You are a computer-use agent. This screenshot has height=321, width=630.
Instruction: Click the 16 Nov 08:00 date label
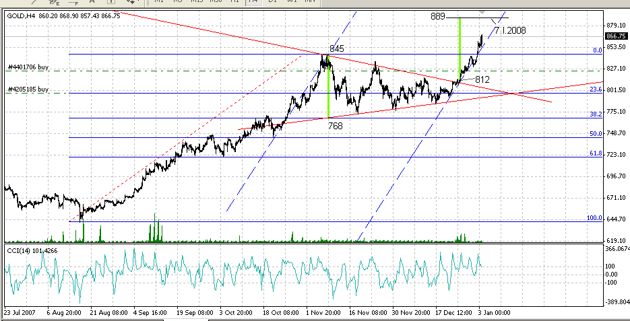tap(368, 312)
